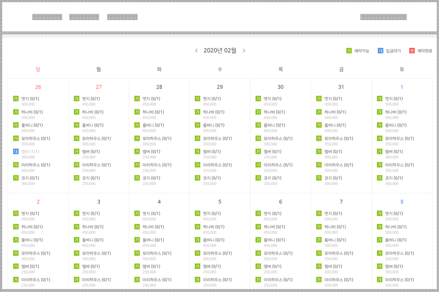Click the green 가 icon beside 엠버 on the 28th
Viewport: 439px width, 292px height.
coord(137,151)
